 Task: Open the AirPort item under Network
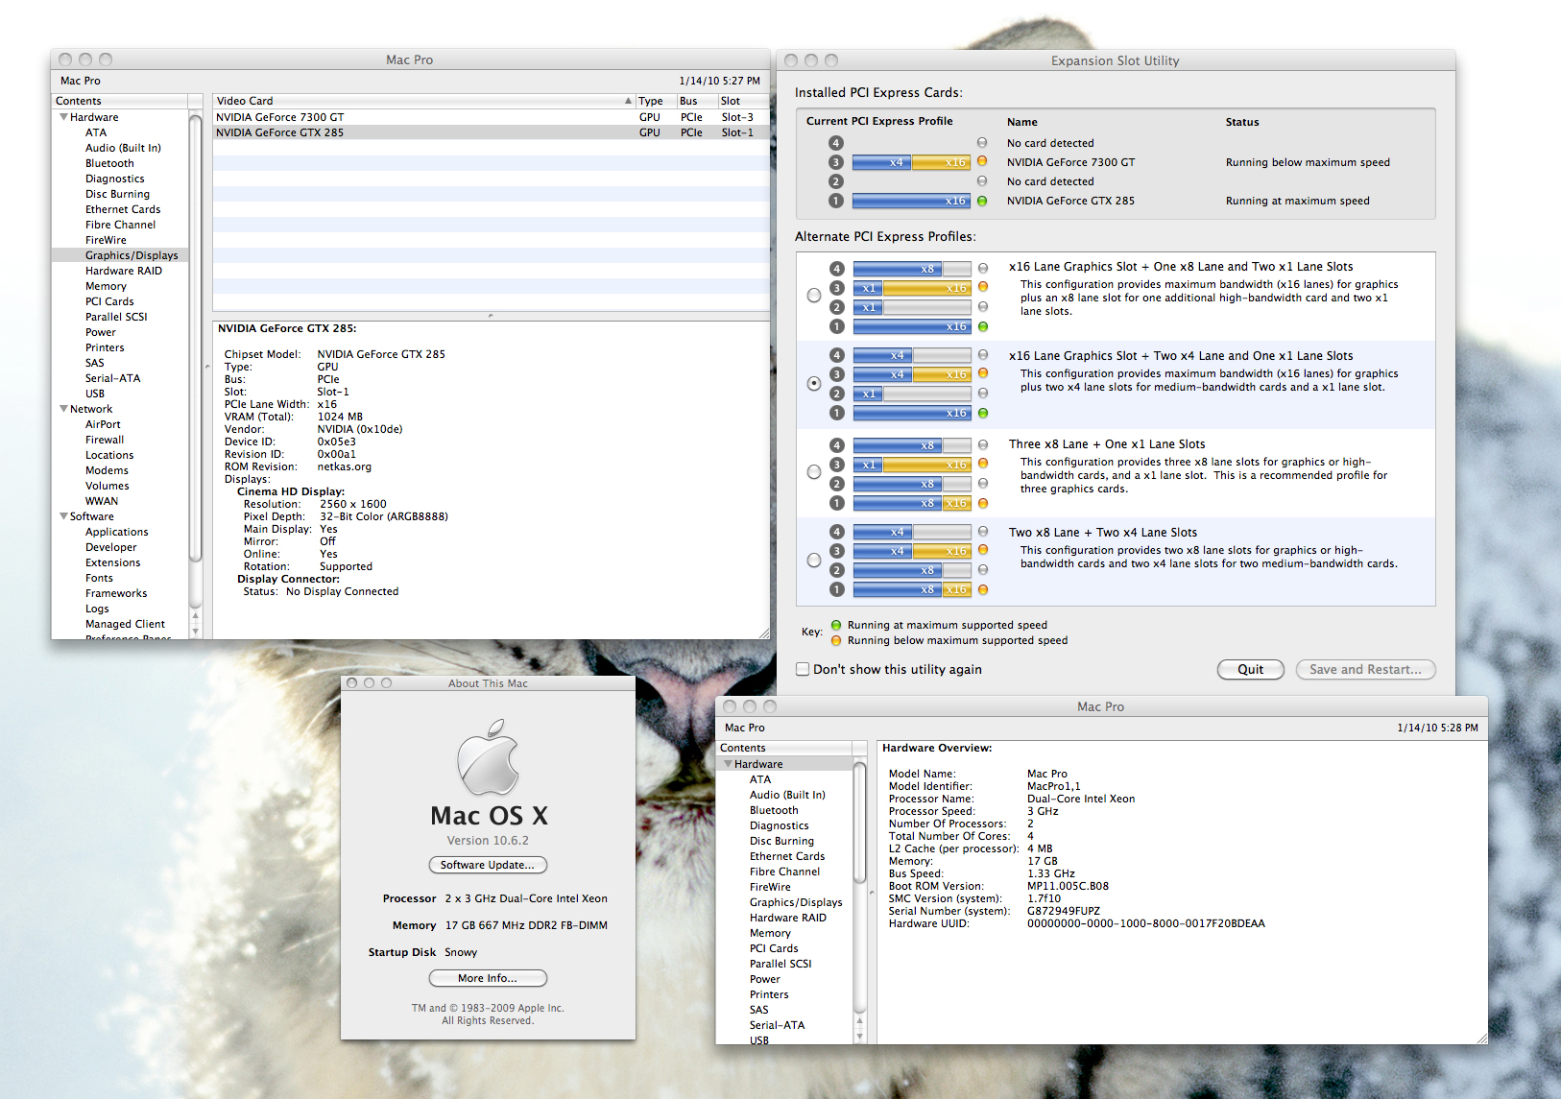pyautogui.click(x=103, y=424)
